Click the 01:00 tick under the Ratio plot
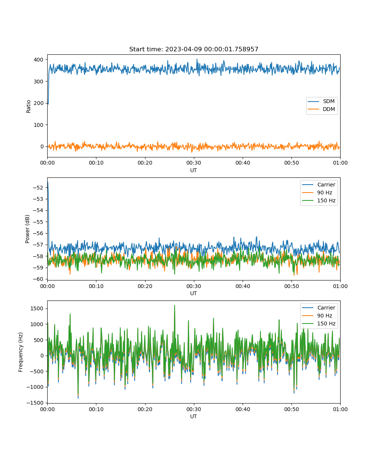 (x=340, y=163)
